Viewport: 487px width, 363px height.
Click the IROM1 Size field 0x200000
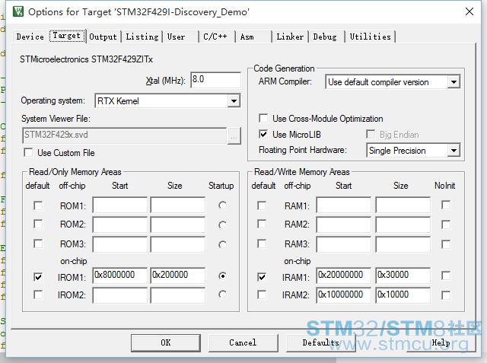pyautogui.click(x=178, y=275)
